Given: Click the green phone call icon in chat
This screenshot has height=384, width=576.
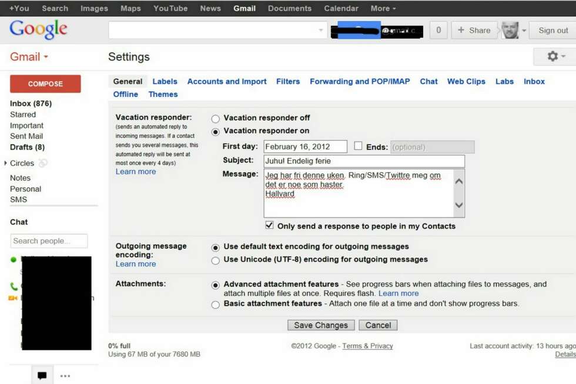Looking at the screenshot, I should pos(14,286).
